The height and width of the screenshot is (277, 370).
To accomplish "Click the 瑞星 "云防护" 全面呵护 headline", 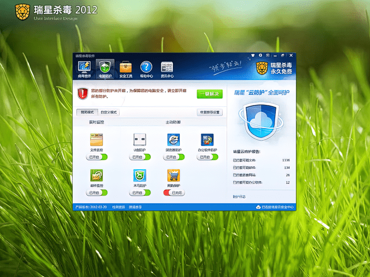I will 262,92.
